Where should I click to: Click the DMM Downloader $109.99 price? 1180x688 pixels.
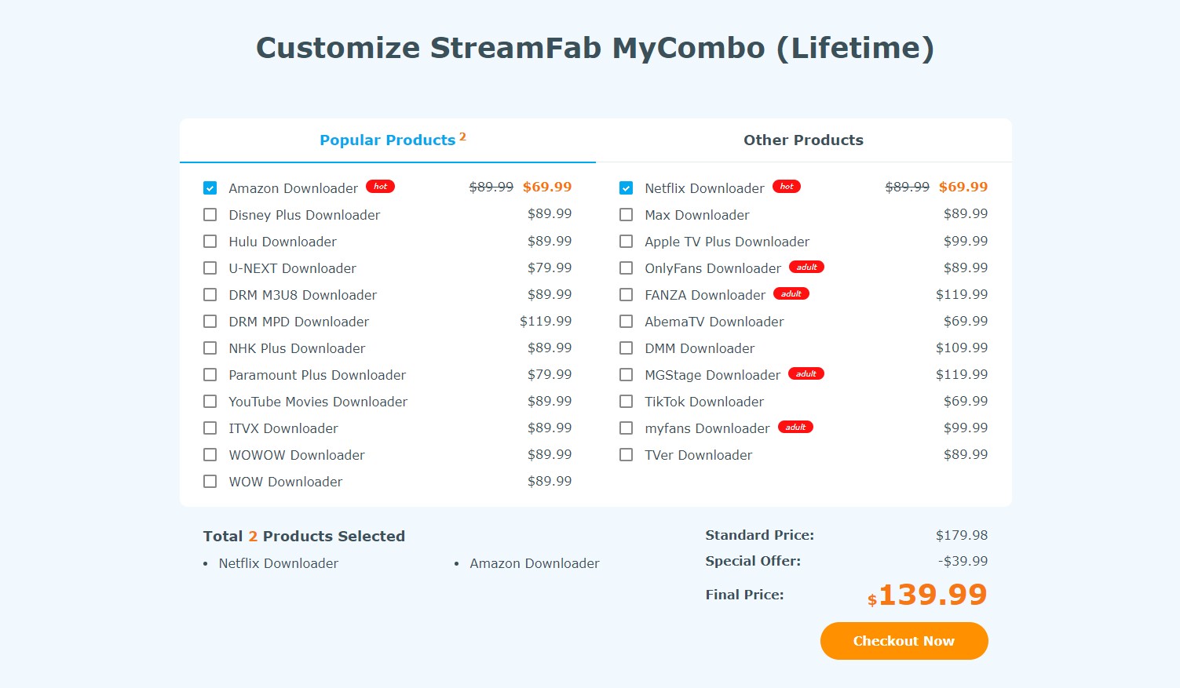(962, 348)
